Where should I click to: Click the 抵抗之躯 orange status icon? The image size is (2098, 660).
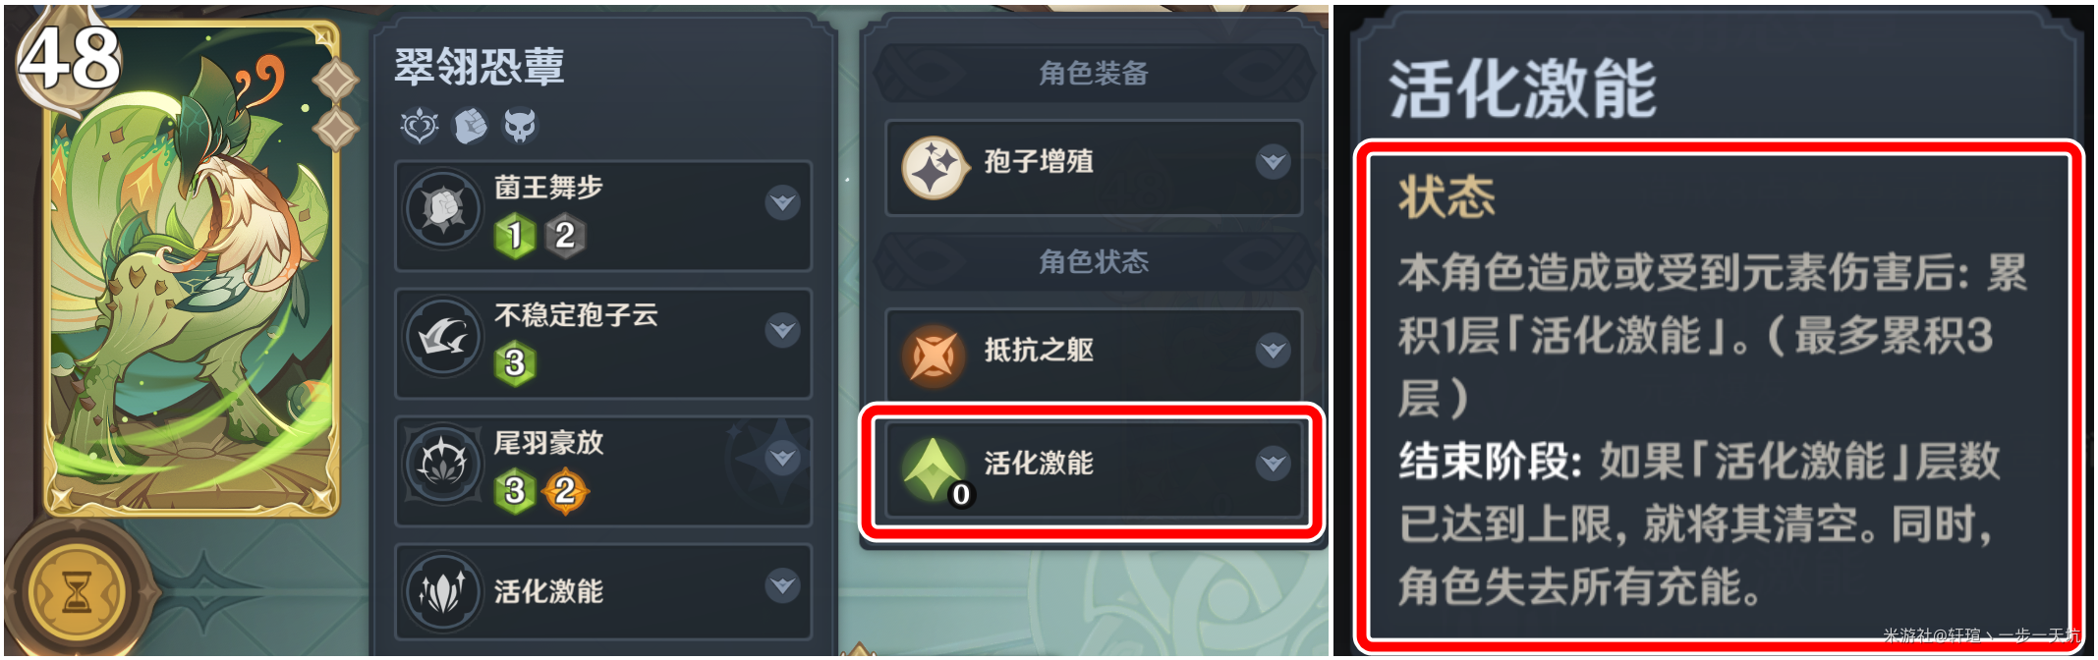click(x=933, y=356)
